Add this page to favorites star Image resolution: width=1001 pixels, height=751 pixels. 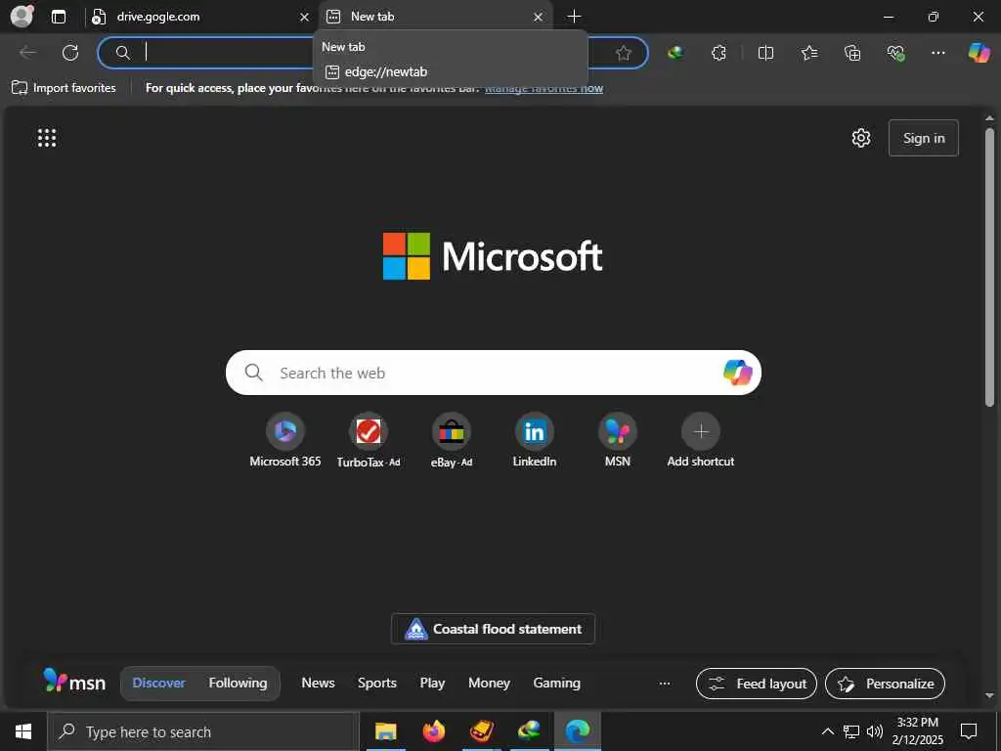(624, 53)
